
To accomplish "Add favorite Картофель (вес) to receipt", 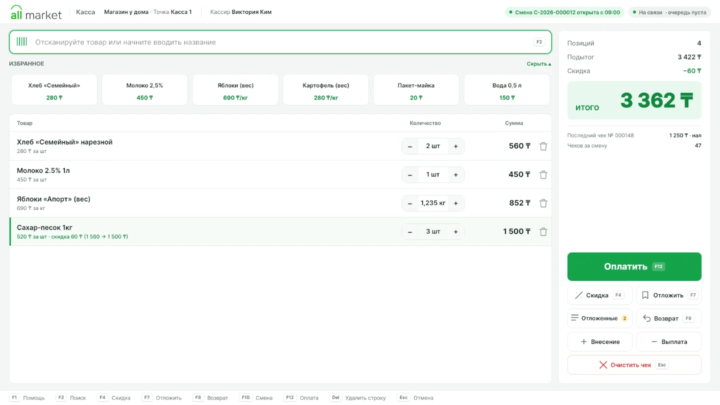I will (326, 90).
